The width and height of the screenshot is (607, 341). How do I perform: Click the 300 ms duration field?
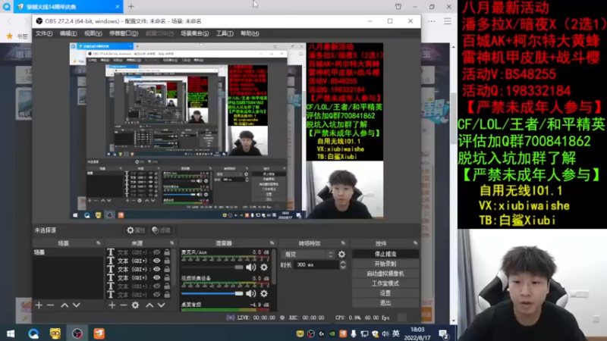(317, 264)
